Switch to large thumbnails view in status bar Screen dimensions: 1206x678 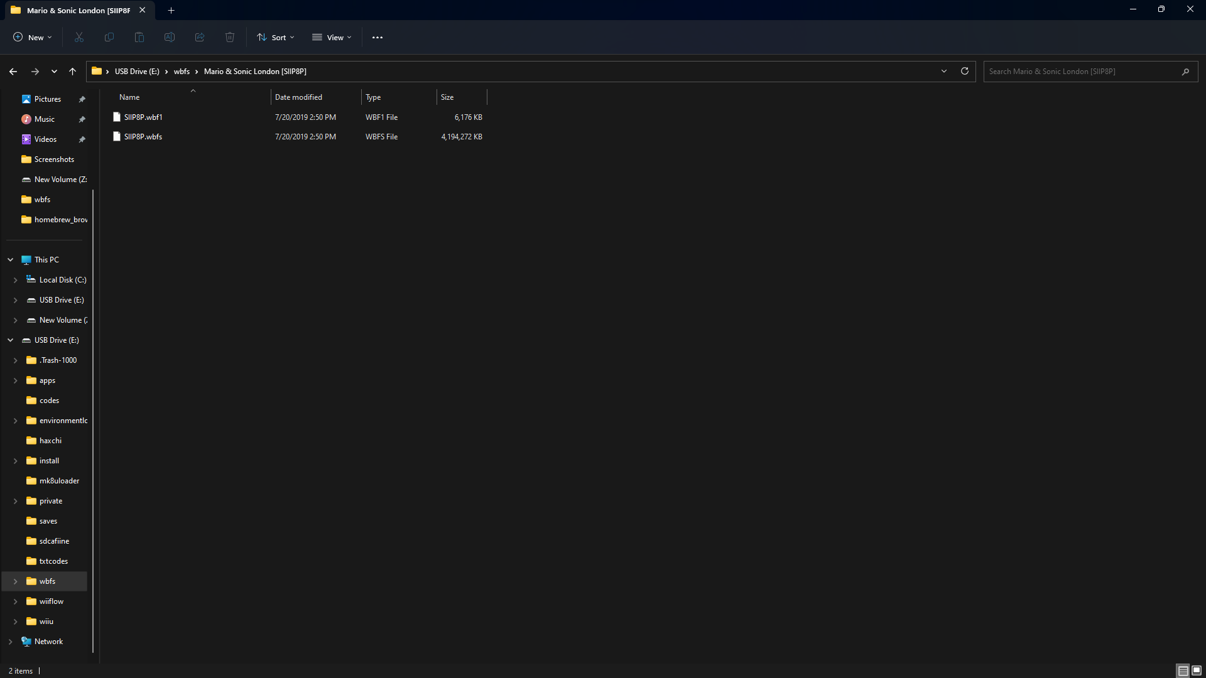tap(1197, 670)
